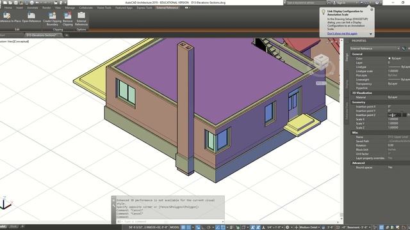The image size is (410, 230).
Task: Open the Annotate ribbon tab
Action: click(x=33, y=8)
